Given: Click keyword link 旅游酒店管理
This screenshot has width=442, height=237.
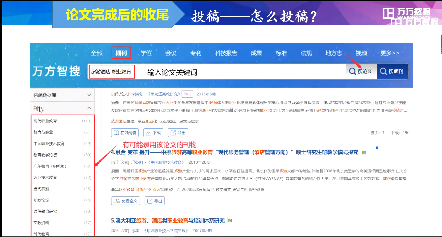Looking at the screenshot, I should click(x=123, y=121).
